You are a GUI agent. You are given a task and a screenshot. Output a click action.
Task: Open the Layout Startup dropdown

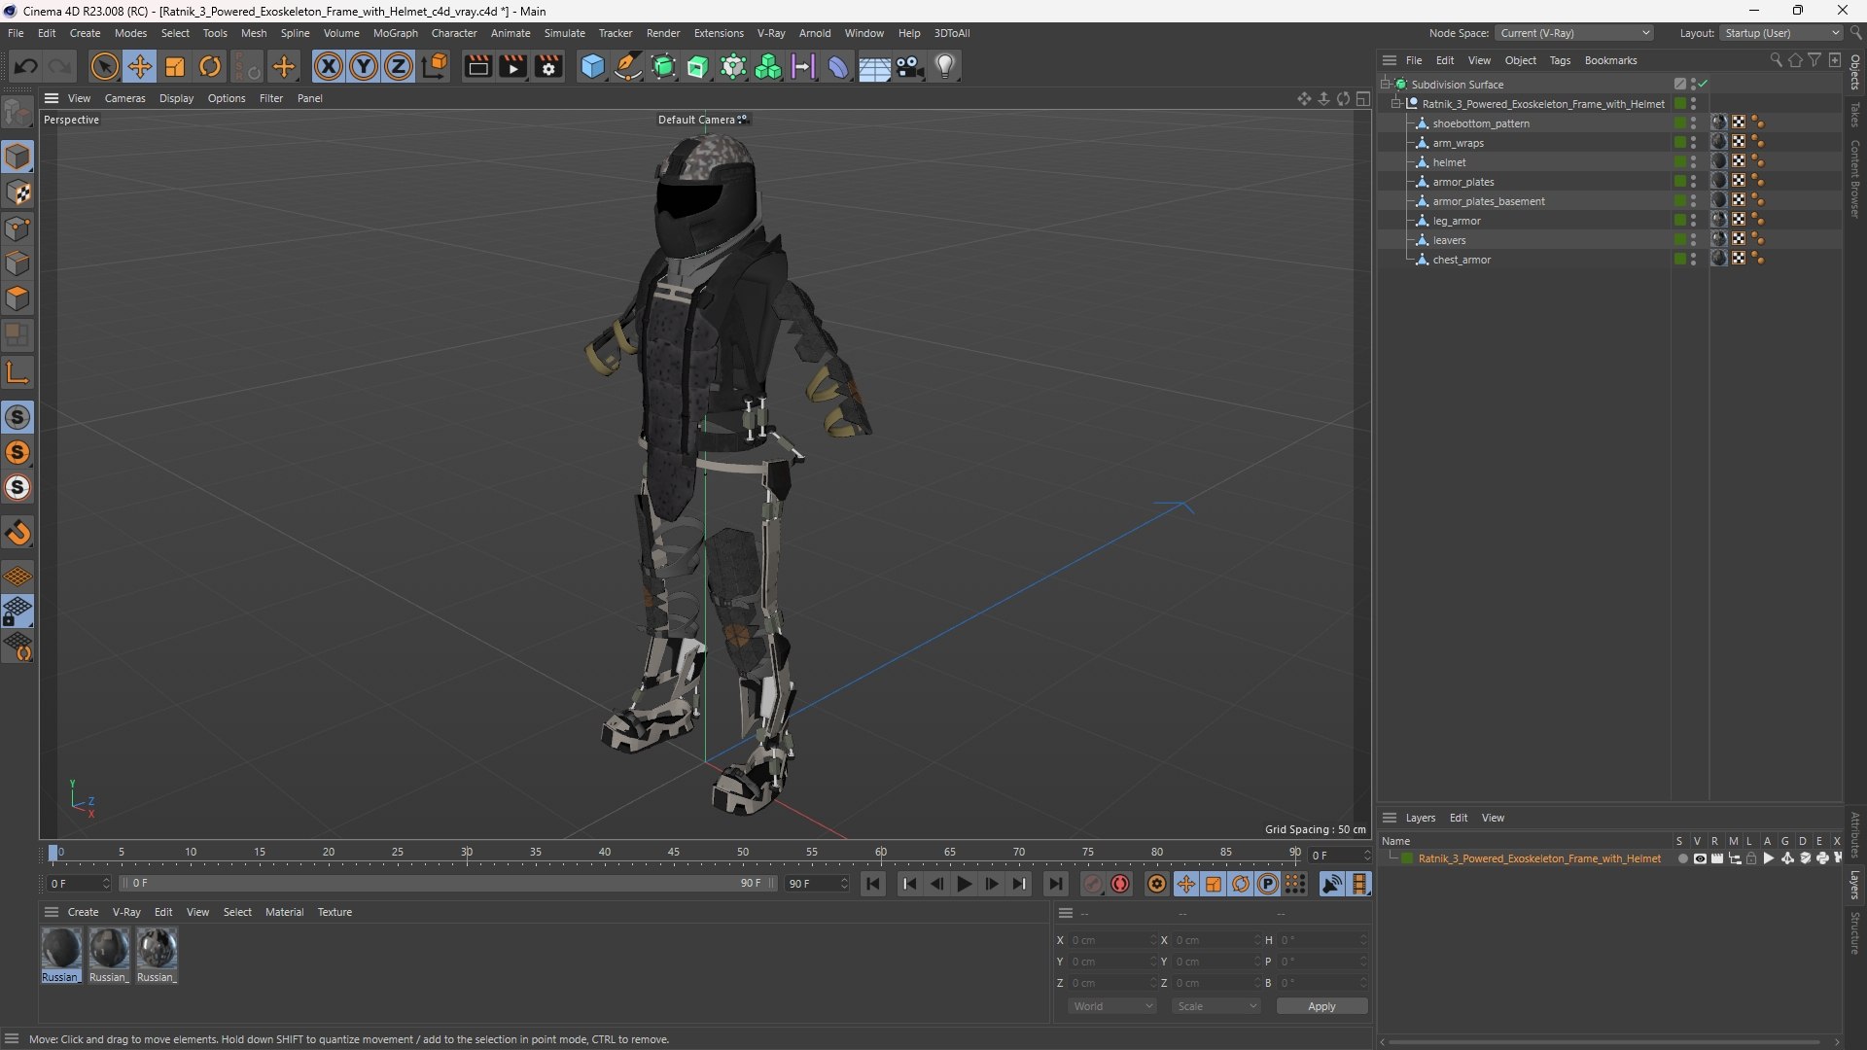coord(1781,33)
